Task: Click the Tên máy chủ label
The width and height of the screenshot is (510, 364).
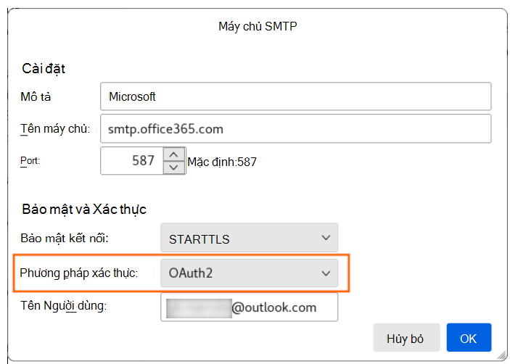Action: [x=55, y=129]
